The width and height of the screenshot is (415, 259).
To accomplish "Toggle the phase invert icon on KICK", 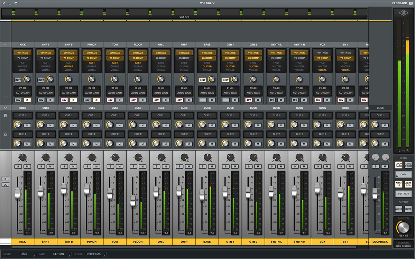I will [x=27, y=100].
